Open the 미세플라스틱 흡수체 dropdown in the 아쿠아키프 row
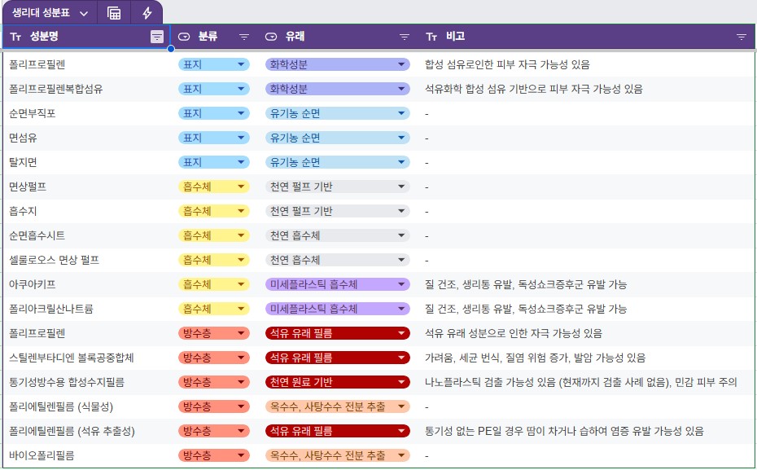Viewport: 757px width, 470px height. coord(401,284)
